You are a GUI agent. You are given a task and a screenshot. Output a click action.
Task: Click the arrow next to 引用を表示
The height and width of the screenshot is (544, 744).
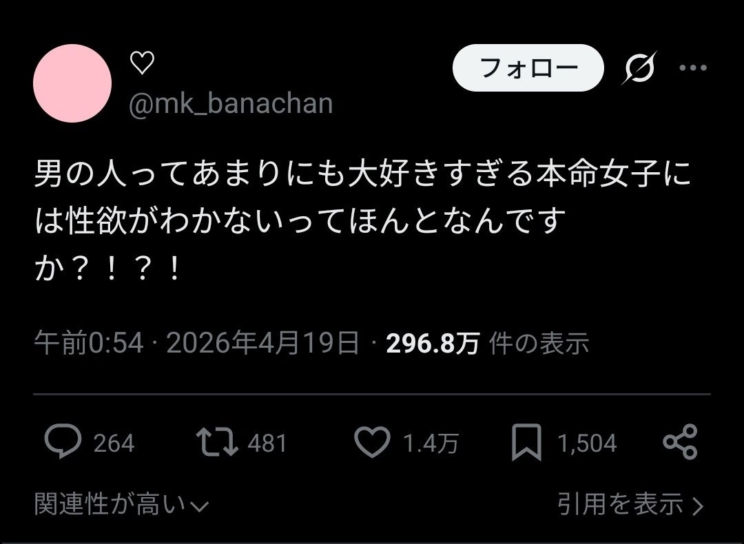pos(697,506)
